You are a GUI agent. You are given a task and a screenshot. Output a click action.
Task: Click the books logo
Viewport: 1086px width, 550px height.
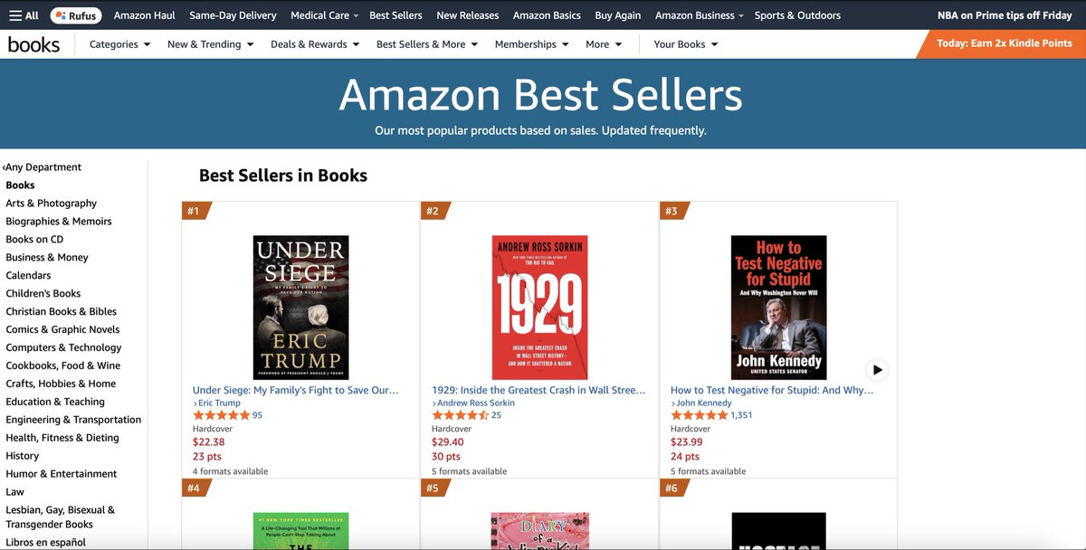(33, 44)
